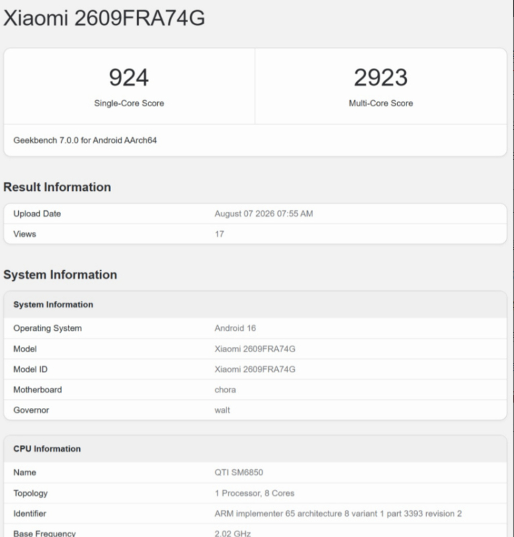Click the CPU Name label
This screenshot has height=537, width=514.
click(x=25, y=472)
